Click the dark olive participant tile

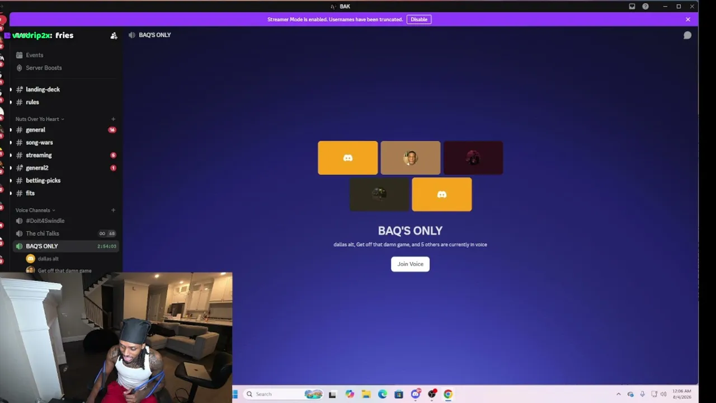coord(379,194)
